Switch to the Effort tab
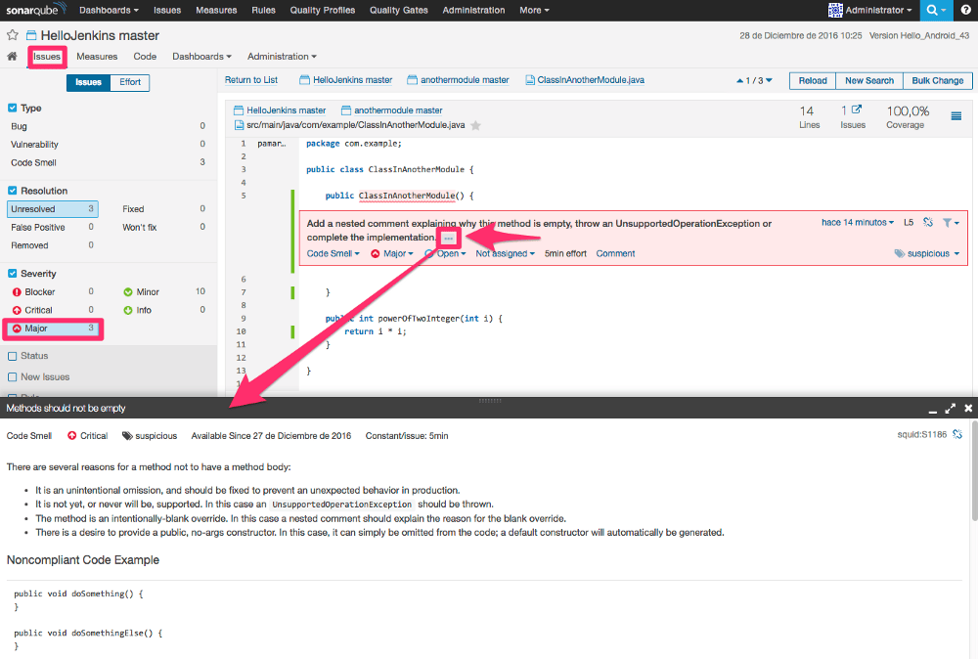 pos(130,82)
